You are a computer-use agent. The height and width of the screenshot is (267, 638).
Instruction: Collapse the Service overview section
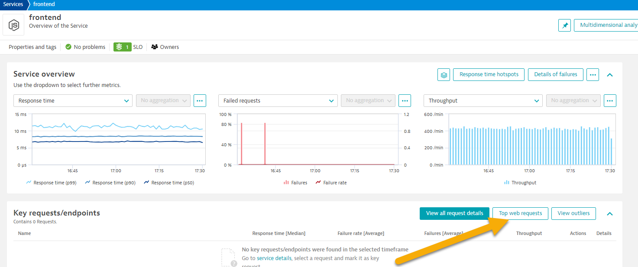coord(610,74)
